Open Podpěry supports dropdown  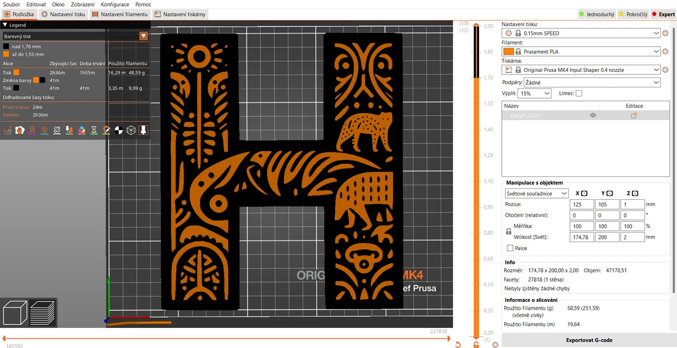click(x=592, y=82)
